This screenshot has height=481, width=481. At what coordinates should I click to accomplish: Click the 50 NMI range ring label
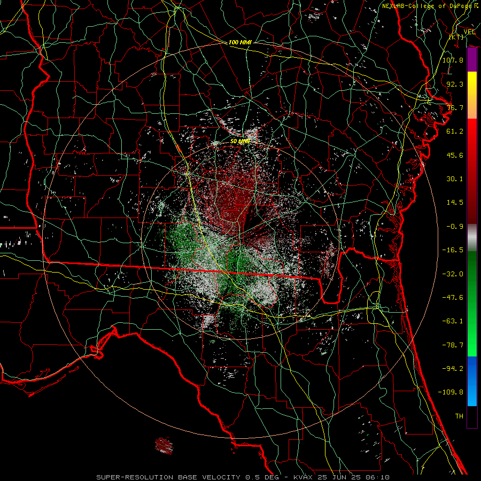(240, 141)
